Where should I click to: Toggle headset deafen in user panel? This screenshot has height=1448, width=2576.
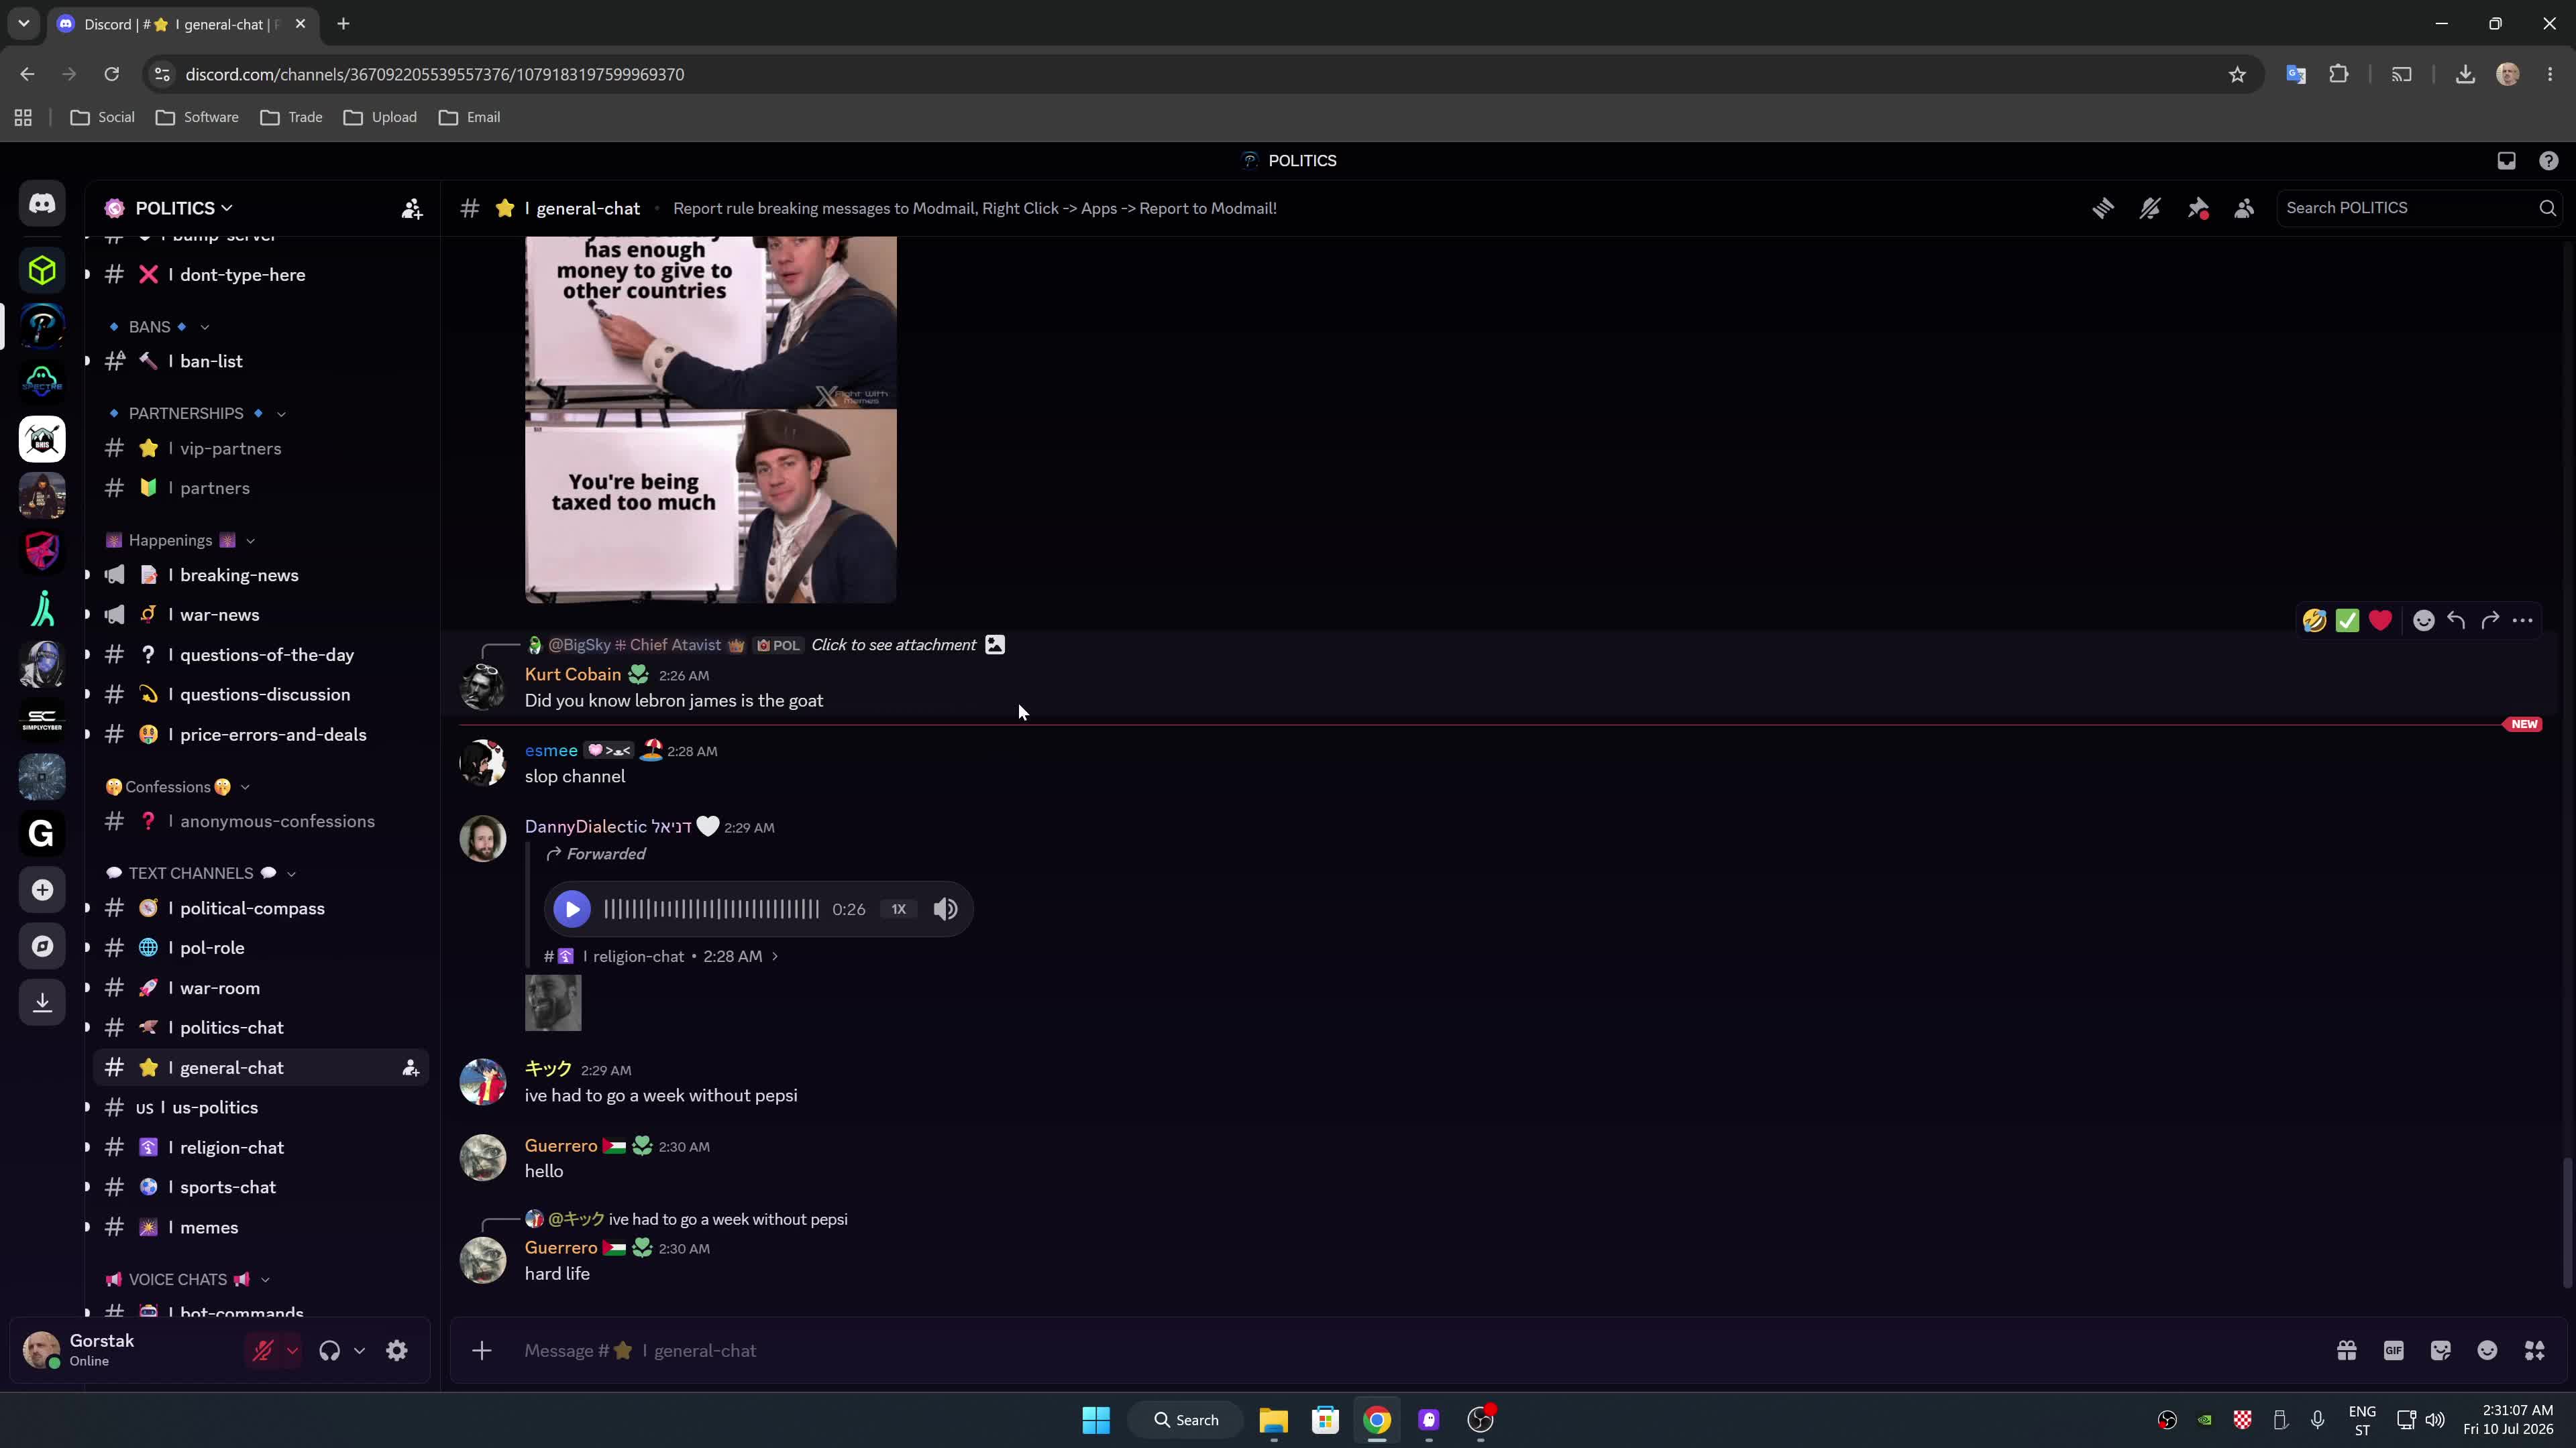pos(329,1351)
